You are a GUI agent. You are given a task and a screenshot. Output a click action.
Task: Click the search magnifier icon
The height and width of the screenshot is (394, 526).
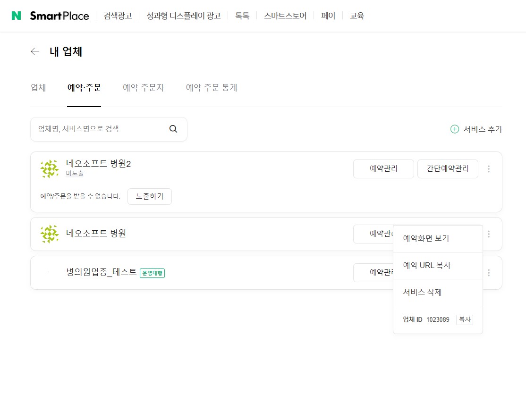173,129
